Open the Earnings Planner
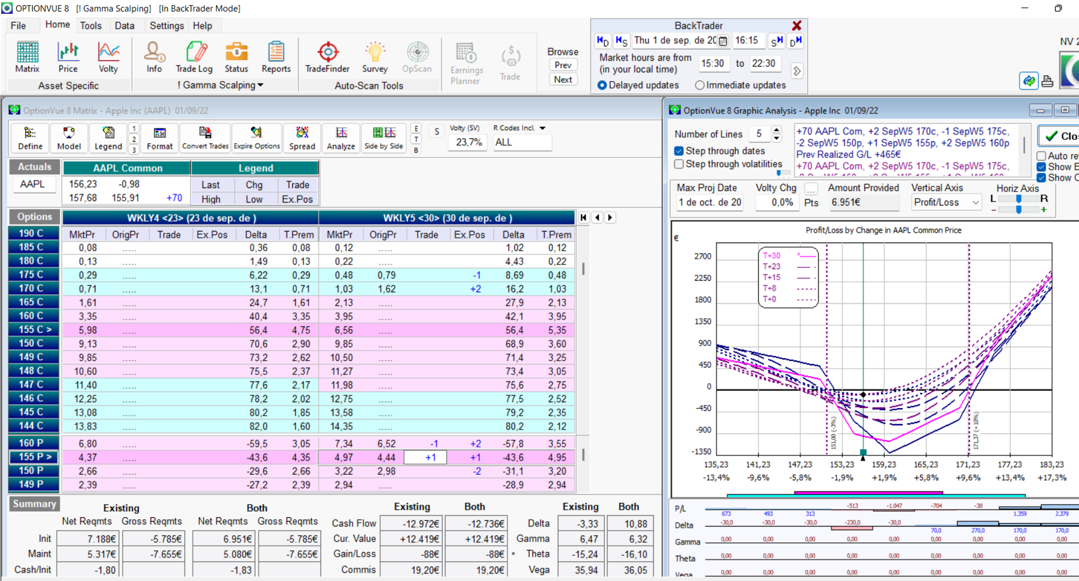The image size is (1079, 581). 466,63
